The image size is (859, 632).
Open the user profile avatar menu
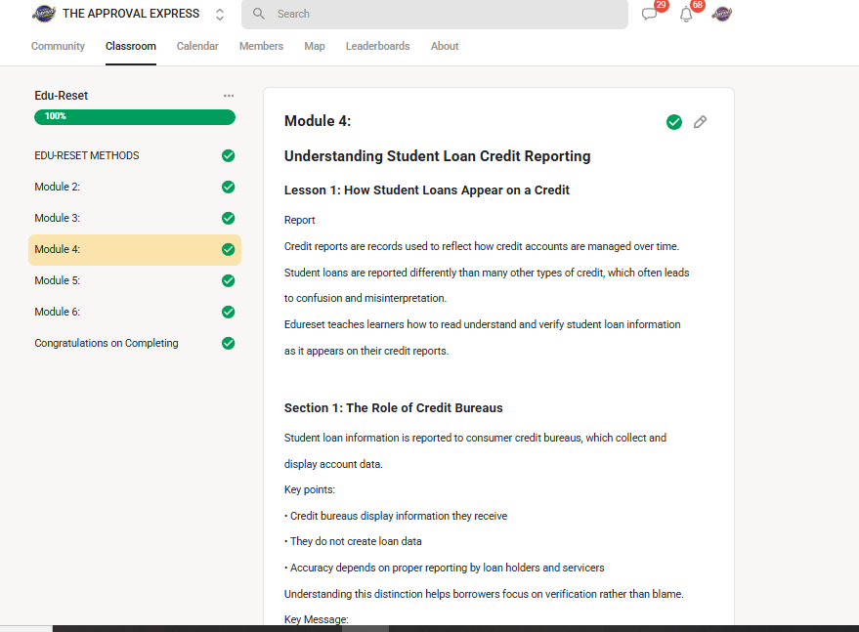pos(721,14)
